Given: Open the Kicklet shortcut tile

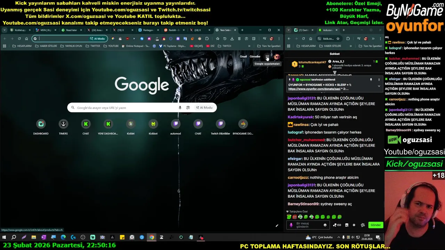Looking at the screenshot, I should click(131, 127).
